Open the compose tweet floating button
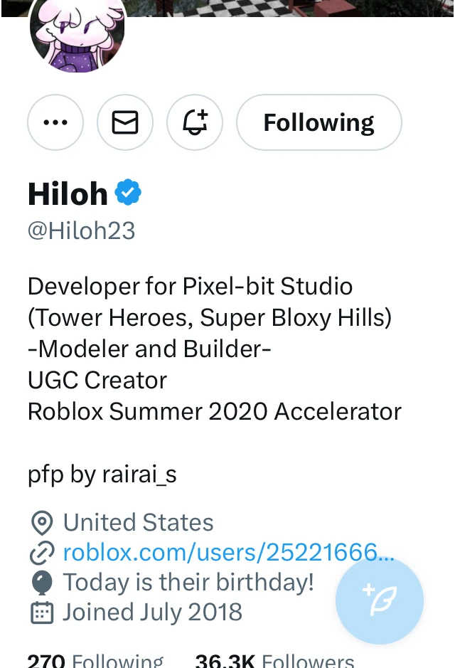Screen dimensions: 455x668 pos(379,600)
